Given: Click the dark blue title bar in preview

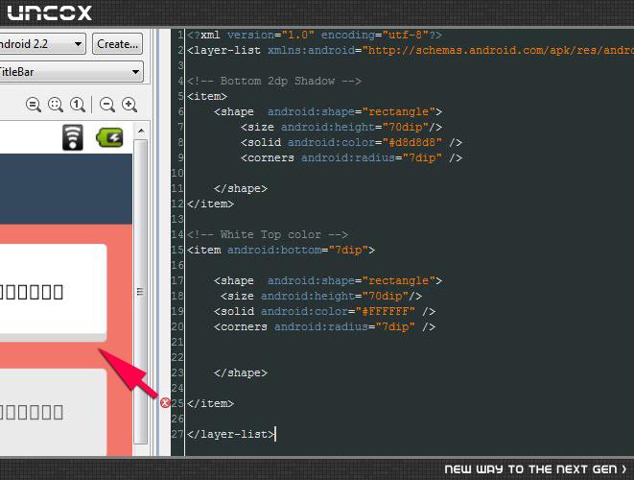Looking at the screenshot, I should pos(66,188).
